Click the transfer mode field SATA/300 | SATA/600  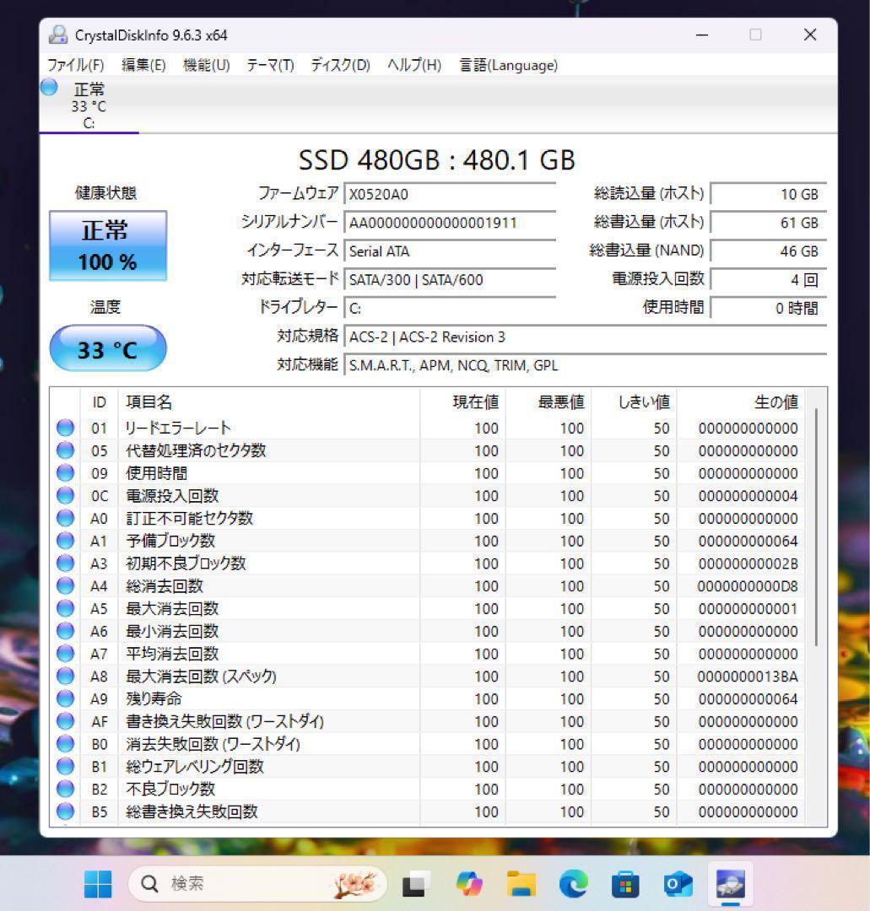coord(450,279)
